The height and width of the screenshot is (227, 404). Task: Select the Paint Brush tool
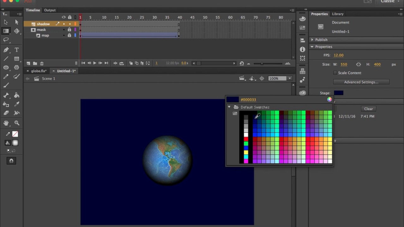(x=17, y=76)
